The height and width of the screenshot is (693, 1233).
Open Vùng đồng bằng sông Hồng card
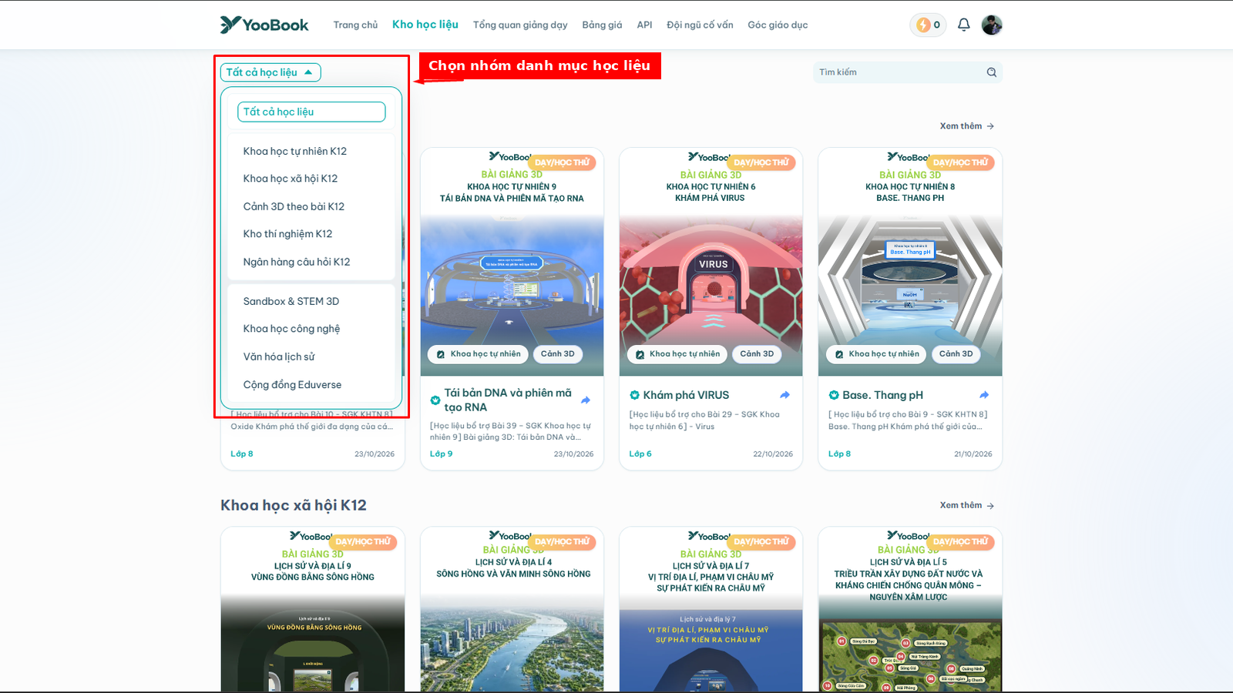pos(313,610)
